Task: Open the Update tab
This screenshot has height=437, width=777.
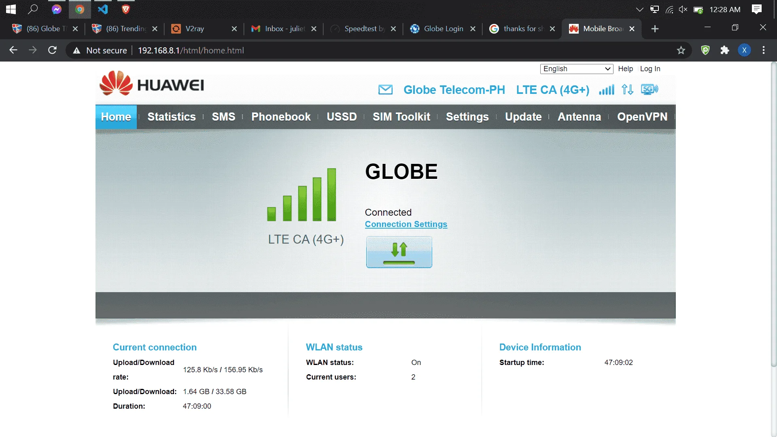Action: tap(523, 117)
